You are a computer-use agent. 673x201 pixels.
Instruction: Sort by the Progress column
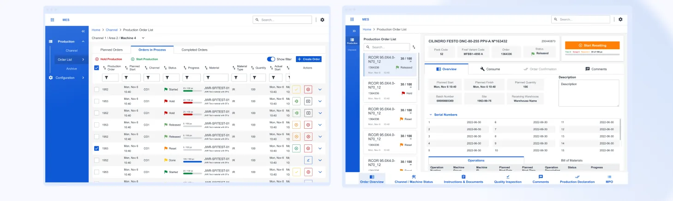185,68
